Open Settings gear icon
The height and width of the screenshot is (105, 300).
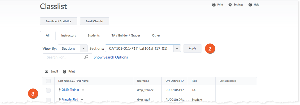(230, 5)
